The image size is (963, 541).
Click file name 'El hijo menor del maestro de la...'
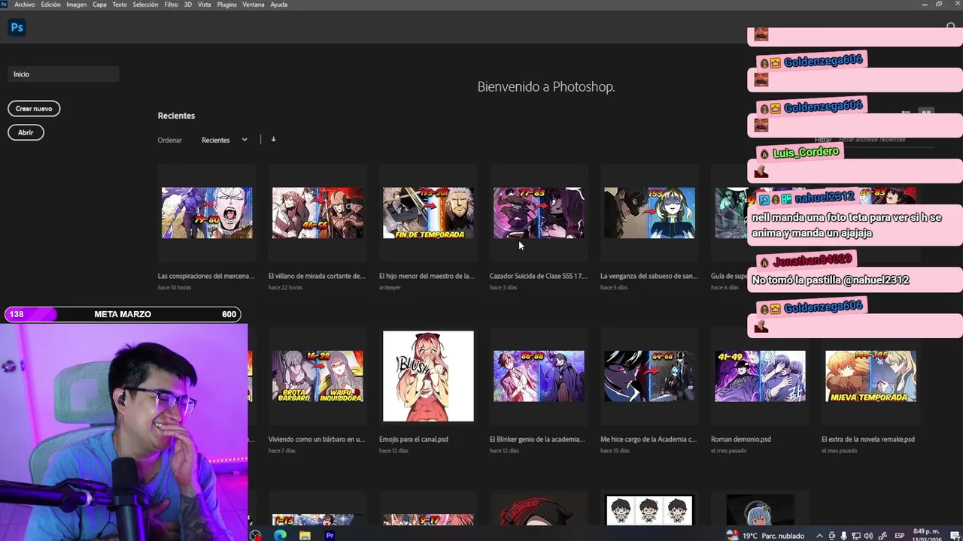pos(427,276)
